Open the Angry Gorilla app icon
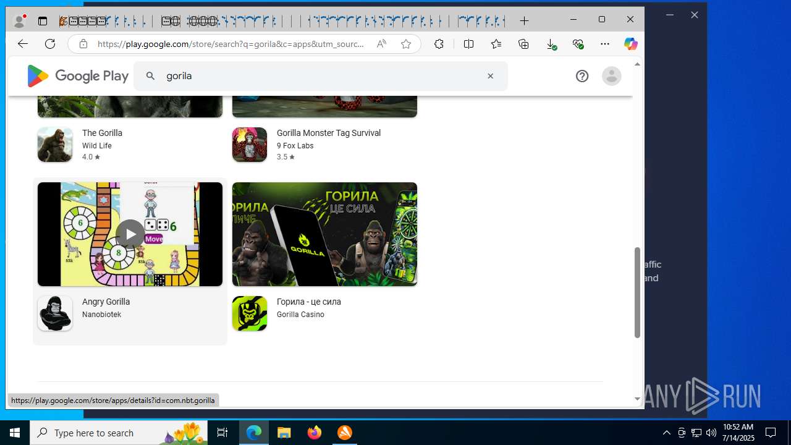 coord(55,313)
